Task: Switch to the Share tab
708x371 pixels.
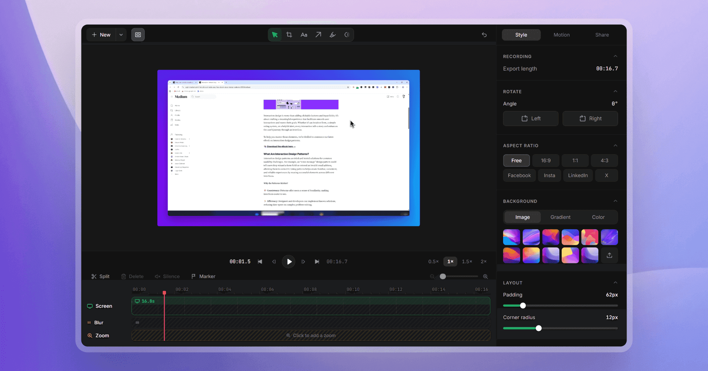Action: (602, 35)
